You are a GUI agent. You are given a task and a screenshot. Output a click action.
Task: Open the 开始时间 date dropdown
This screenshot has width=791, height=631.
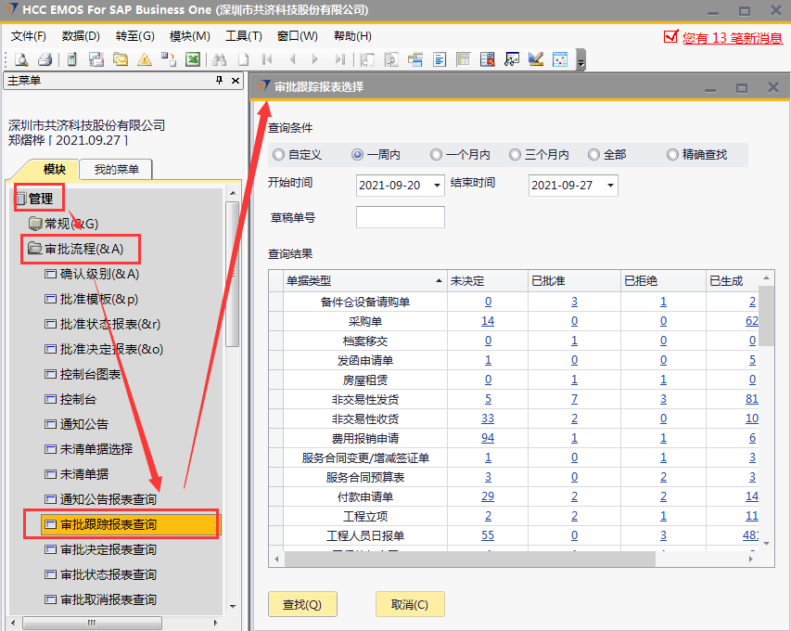(437, 186)
